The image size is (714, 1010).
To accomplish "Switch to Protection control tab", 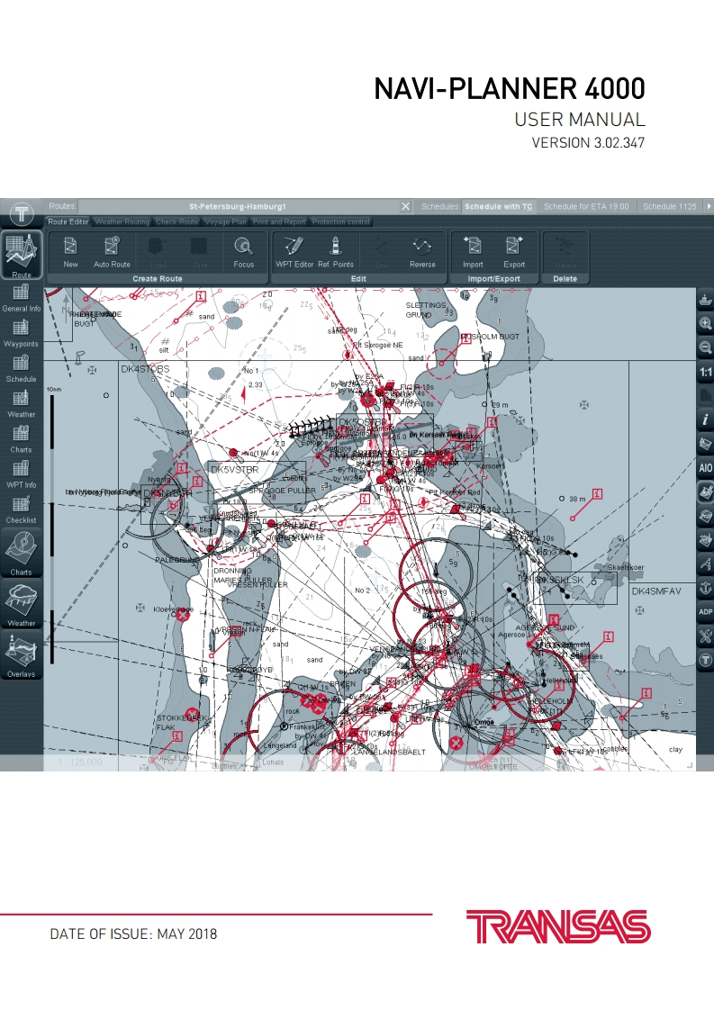I will (x=341, y=221).
